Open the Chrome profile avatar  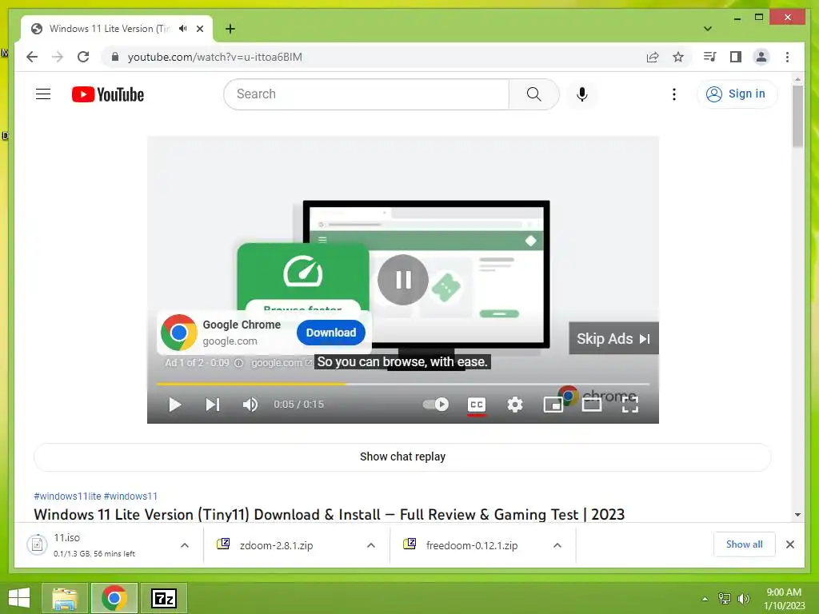(x=761, y=57)
